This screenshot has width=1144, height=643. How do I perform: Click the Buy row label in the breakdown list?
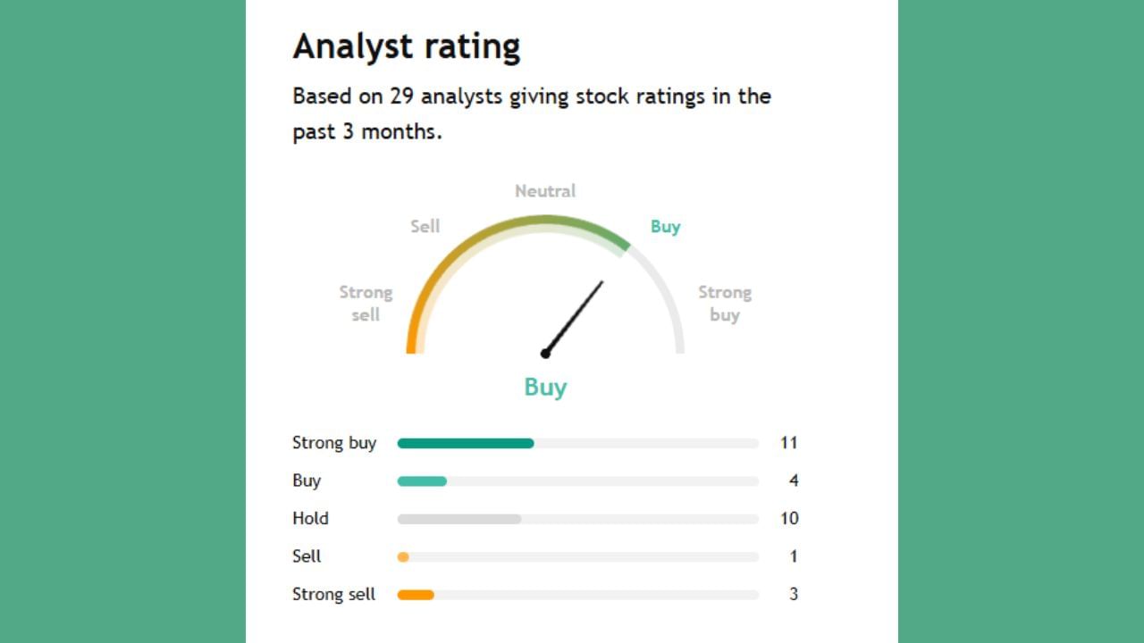(x=307, y=480)
